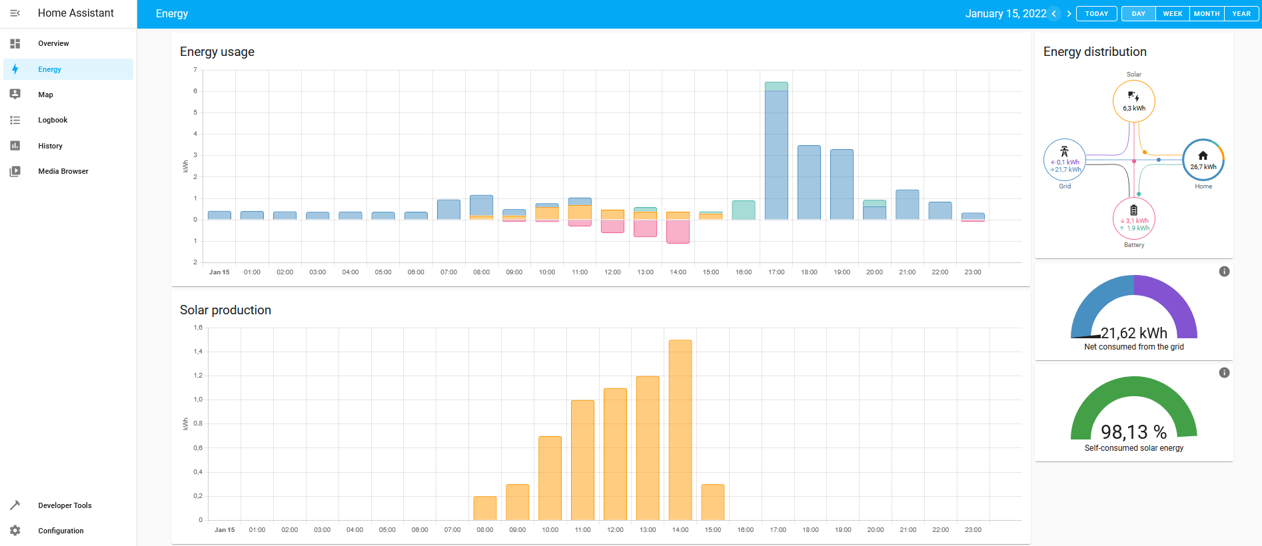Collapse the sidebar with the hamburger icon

pyautogui.click(x=15, y=13)
